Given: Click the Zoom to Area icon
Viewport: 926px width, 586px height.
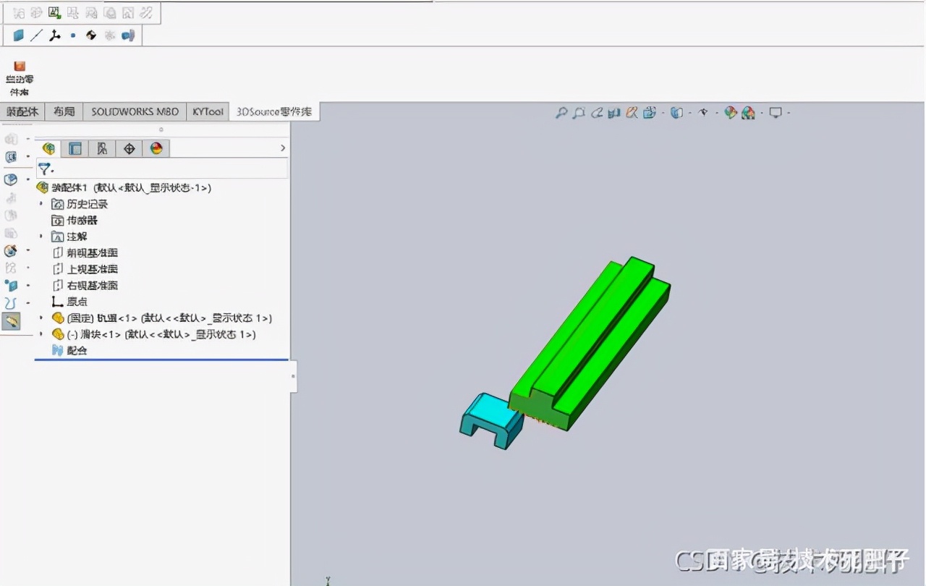Looking at the screenshot, I should coord(579,113).
